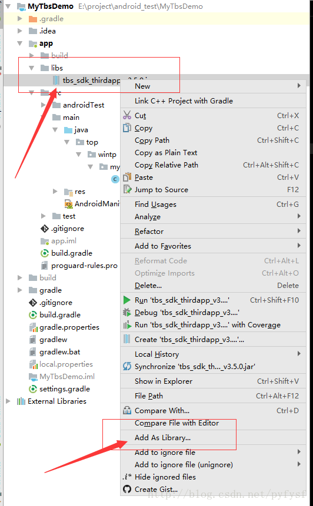Click the Debug bug icon
Screen dimensions: 313x506
click(127, 313)
